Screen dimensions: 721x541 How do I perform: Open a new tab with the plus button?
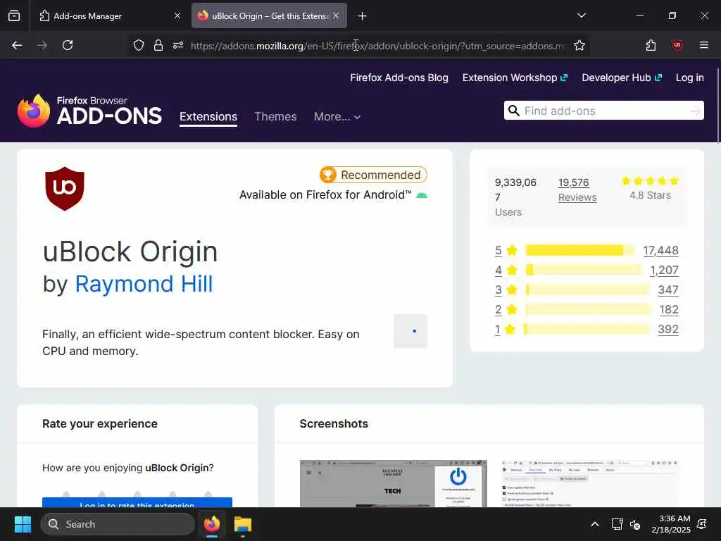click(x=363, y=16)
